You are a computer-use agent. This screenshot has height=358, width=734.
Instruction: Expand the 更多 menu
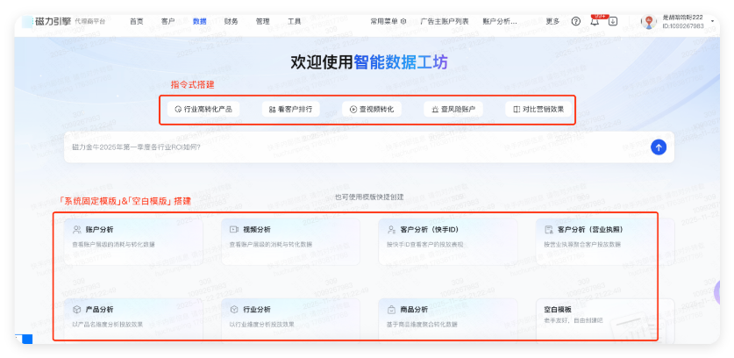552,21
